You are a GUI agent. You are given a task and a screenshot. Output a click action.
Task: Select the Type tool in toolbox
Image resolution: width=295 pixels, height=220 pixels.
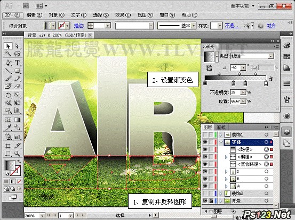click(x=17, y=63)
